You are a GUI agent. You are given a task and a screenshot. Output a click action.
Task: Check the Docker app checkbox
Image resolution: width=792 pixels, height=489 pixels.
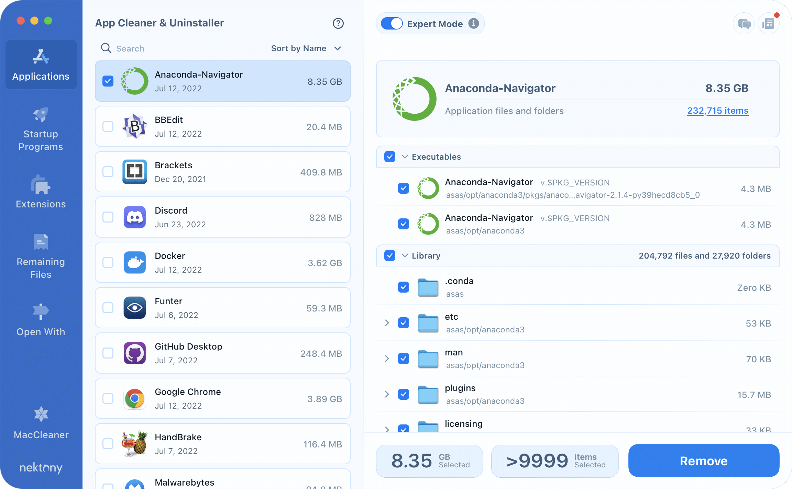tap(108, 262)
